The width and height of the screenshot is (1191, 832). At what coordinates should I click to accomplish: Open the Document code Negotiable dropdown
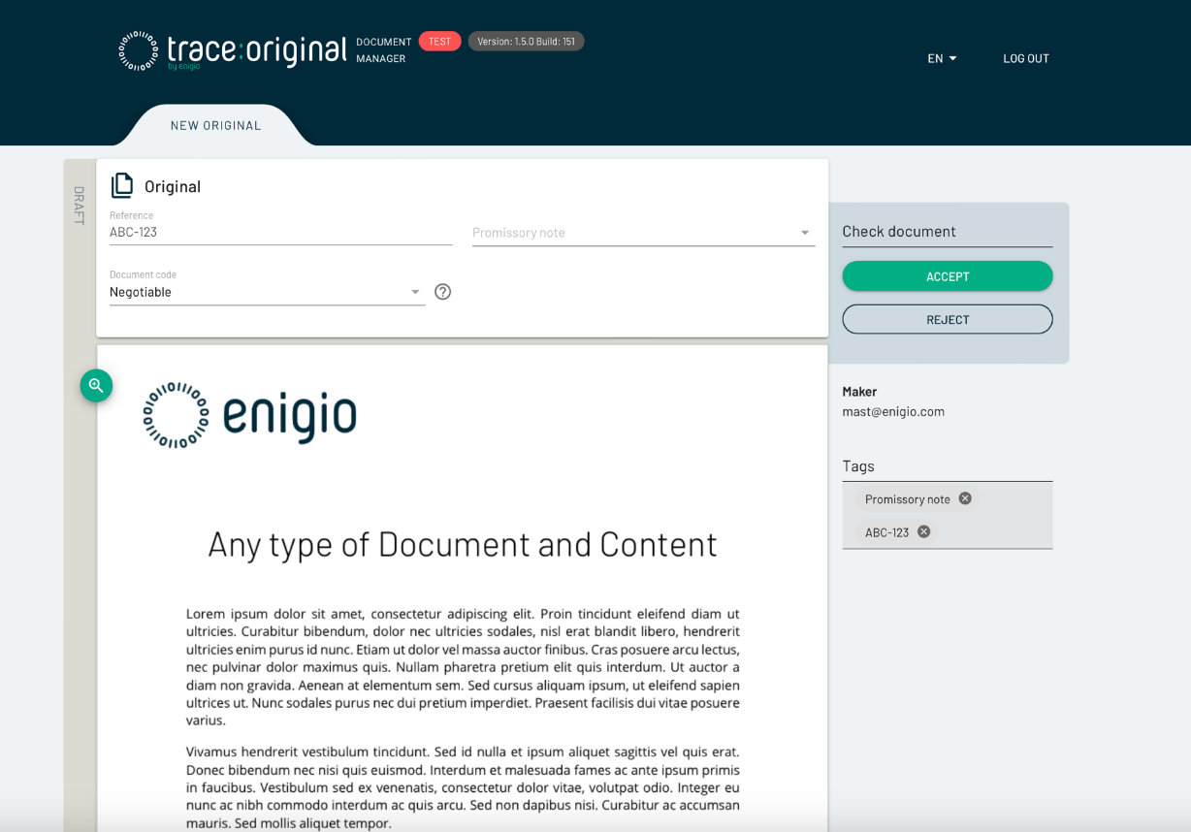tap(415, 292)
